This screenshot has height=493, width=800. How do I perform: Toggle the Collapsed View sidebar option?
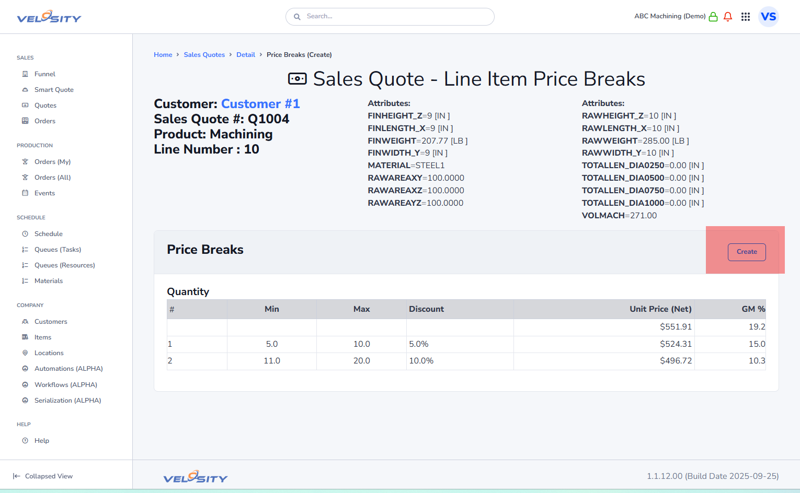(43, 476)
